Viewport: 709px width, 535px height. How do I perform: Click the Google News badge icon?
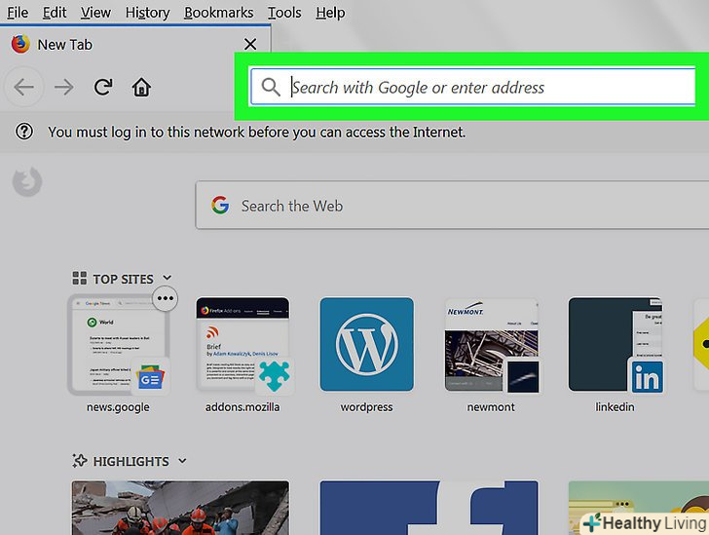tap(150, 377)
